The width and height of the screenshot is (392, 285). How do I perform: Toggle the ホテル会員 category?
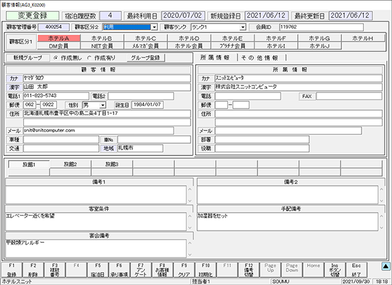[x=189, y=46]
